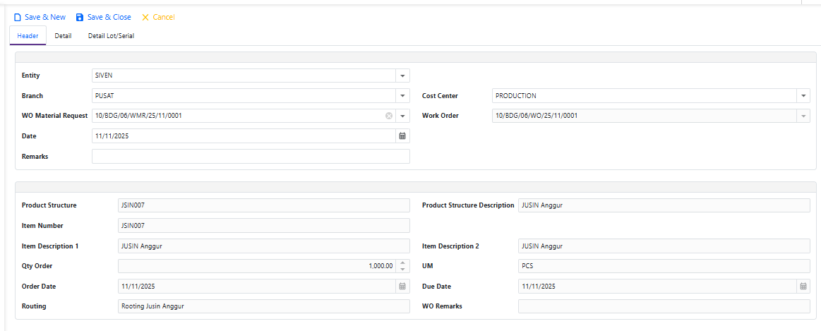Open the Date calendar picker icon
The image size is (821, 331).
click(402, 136)
